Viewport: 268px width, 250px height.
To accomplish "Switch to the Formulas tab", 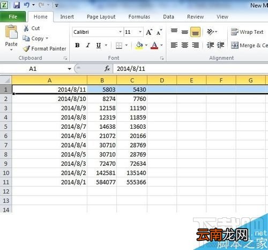I will point(139,17).
